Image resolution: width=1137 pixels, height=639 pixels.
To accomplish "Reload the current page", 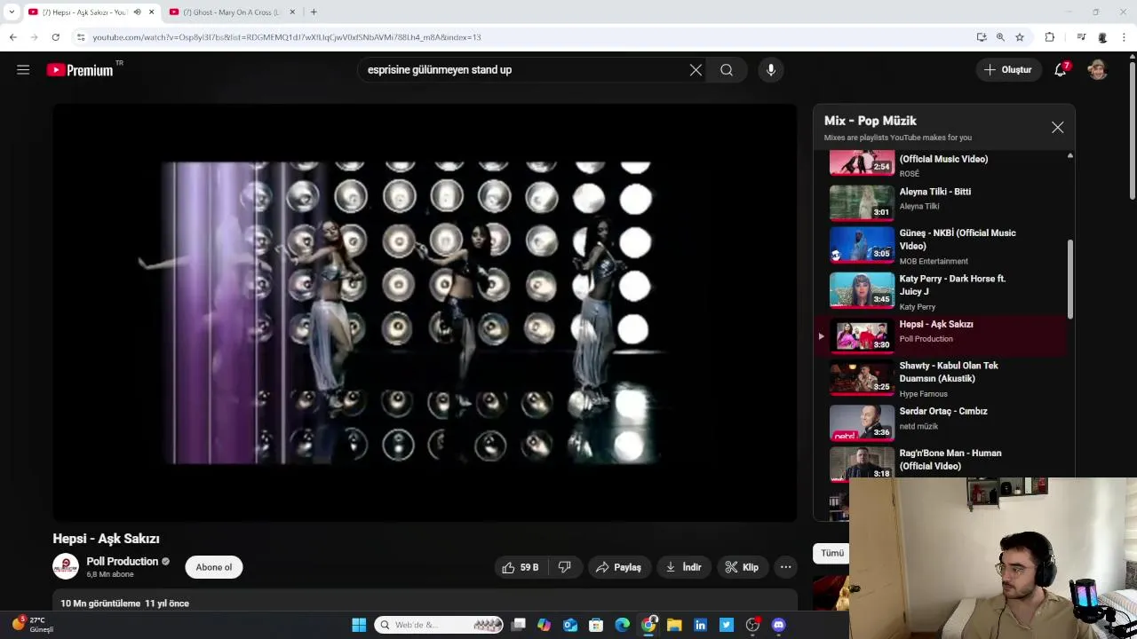I will [55, 37].
